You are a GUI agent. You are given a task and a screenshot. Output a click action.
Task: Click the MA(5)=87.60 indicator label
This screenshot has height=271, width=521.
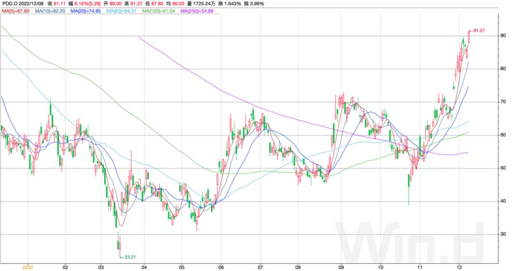16,11
